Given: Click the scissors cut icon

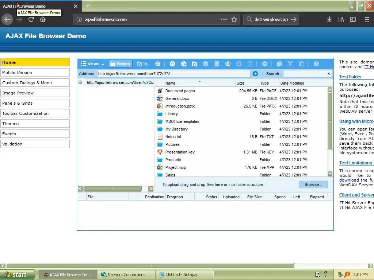Looking at the screenshot, I should click(x=290, y=64).
